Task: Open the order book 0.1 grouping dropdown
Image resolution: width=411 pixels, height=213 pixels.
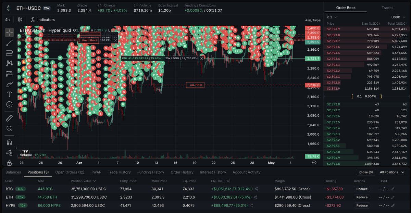Action: 332,17
